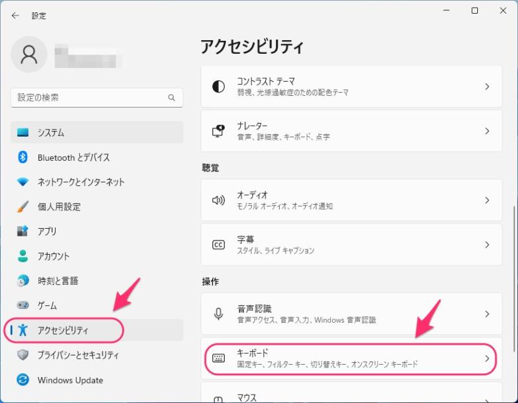
Task: Click the Windows Update sync icon
Action: (x=23, y=380)
